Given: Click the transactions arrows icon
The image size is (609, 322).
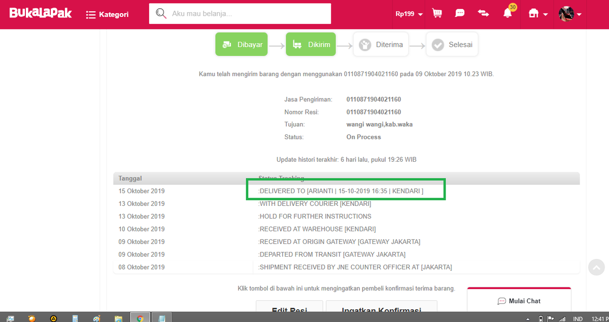Looking at the screenshot, I should click(484, 14).
